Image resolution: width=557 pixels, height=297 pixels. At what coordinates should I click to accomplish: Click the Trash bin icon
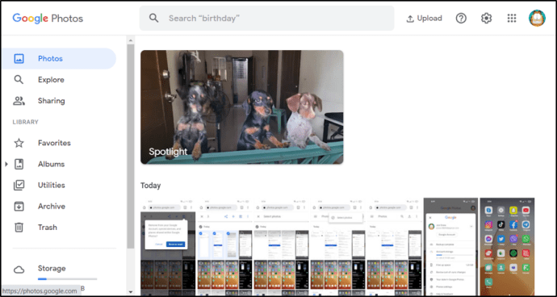coord(19,228)
